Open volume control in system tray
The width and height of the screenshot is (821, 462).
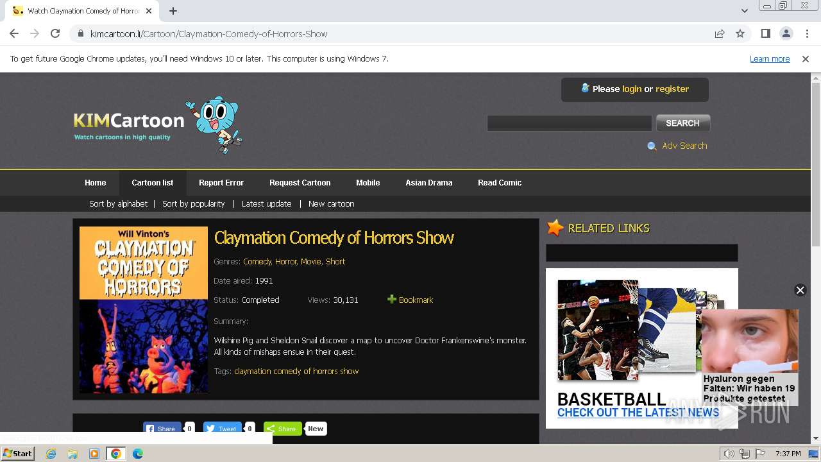tap(729, 454)
